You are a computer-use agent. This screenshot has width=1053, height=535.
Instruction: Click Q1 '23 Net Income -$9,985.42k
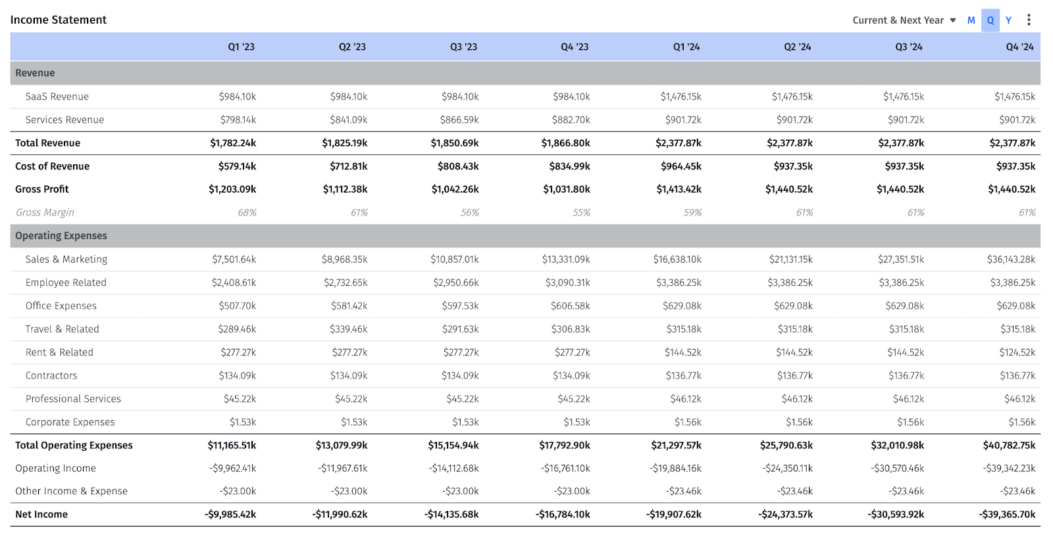(x=230, y=515)
